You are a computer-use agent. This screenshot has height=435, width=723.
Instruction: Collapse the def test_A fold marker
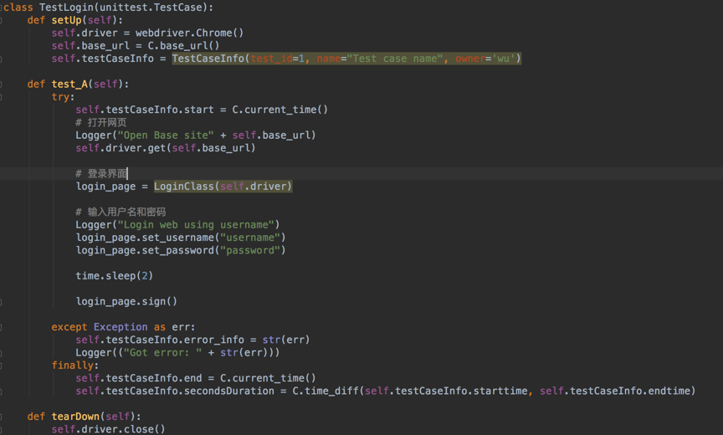coord(2,84)
